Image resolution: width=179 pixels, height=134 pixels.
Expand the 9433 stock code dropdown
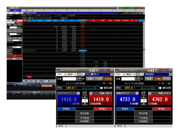click(x=124, y=74)
